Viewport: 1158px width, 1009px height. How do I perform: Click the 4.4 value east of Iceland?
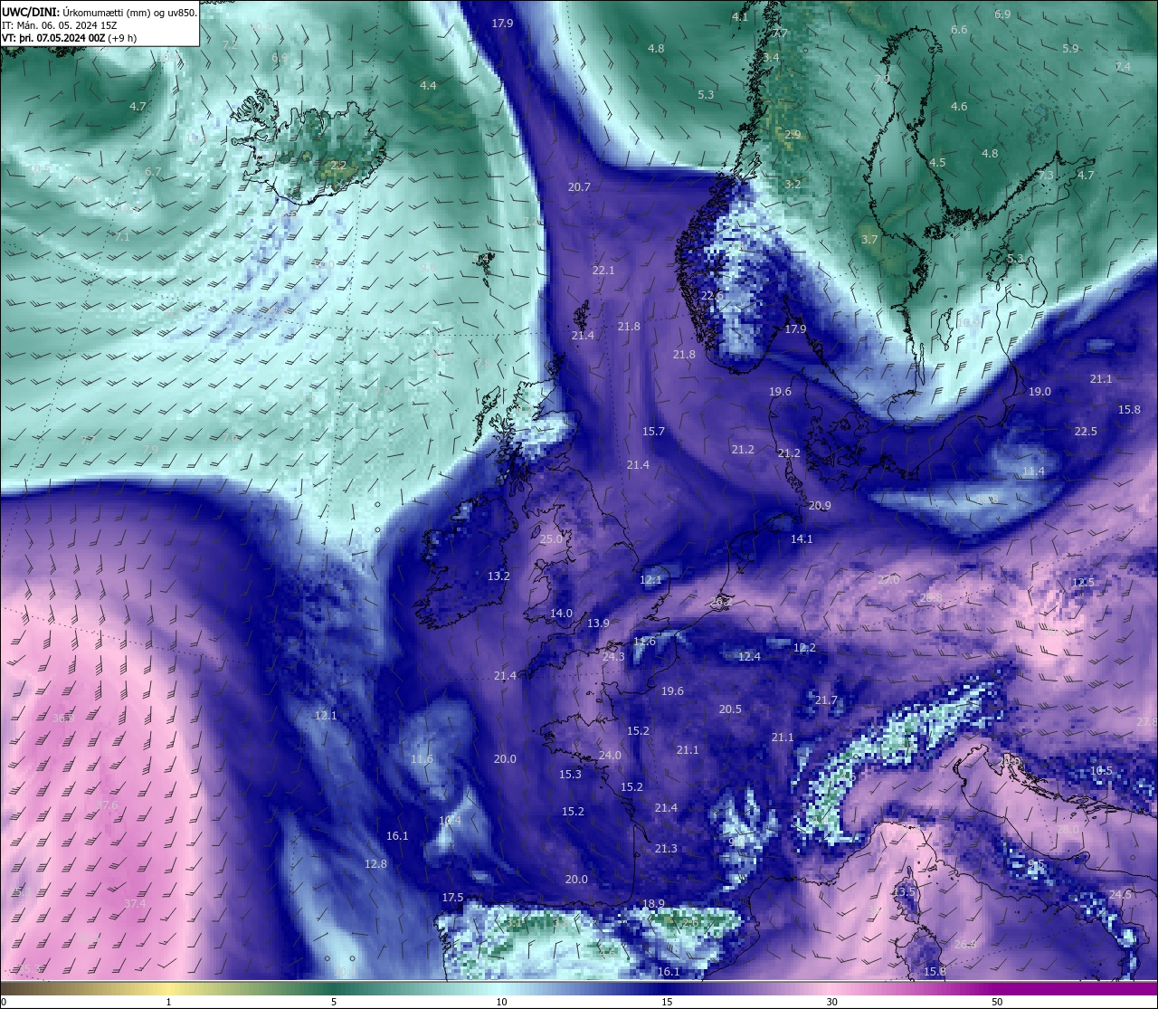428,86
